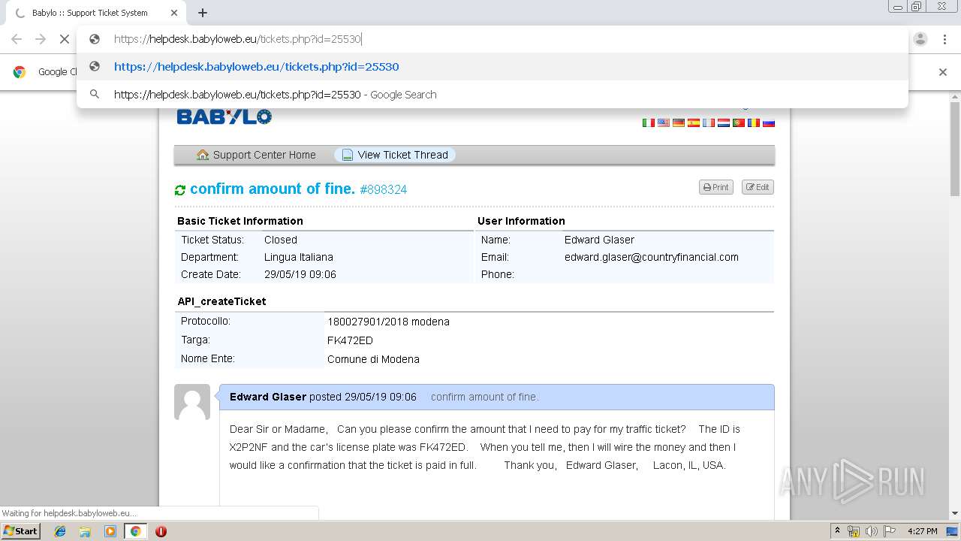This screenshot has width=961, height=541.
Task: Close the Babylo Support Ticket System tab
Action: pyautogui.click(x=174, y=13)
